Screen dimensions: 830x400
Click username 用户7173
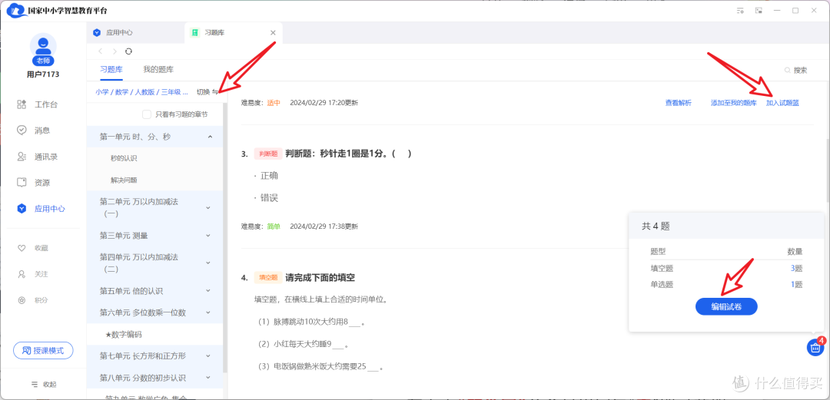pyautogui.click(x=43, y=74)
